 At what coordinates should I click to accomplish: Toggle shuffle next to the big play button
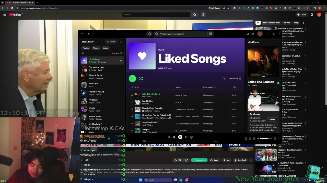pos(141,79)
